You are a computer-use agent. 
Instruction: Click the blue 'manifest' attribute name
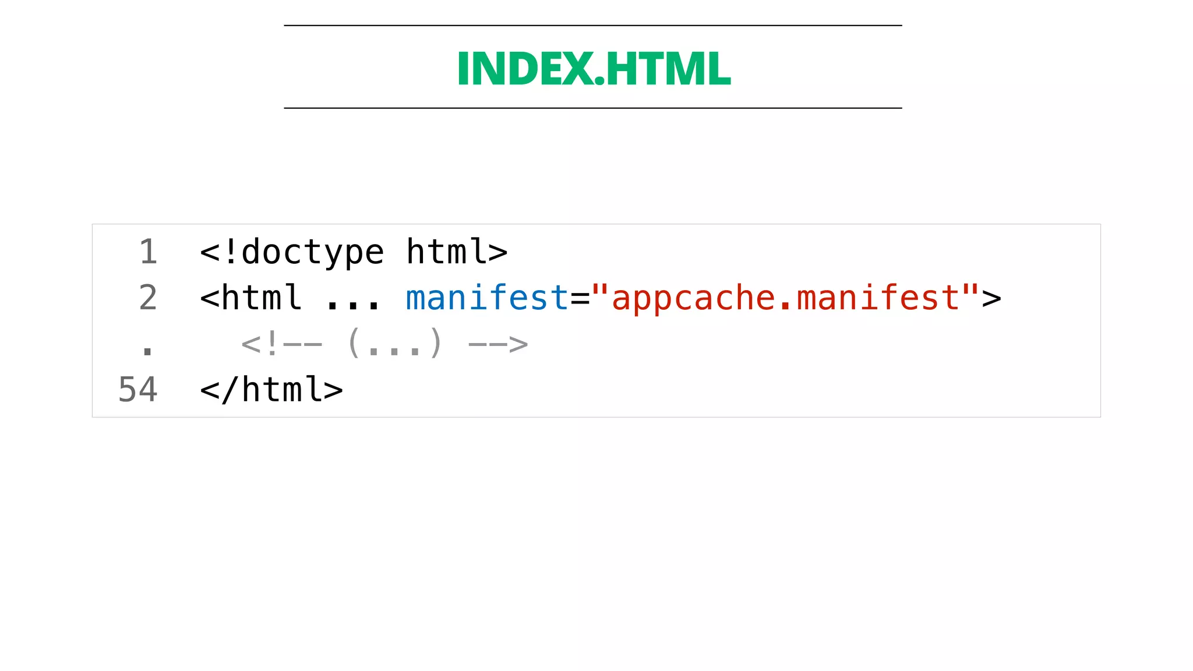pyautogui.click(x=487, y=298)
